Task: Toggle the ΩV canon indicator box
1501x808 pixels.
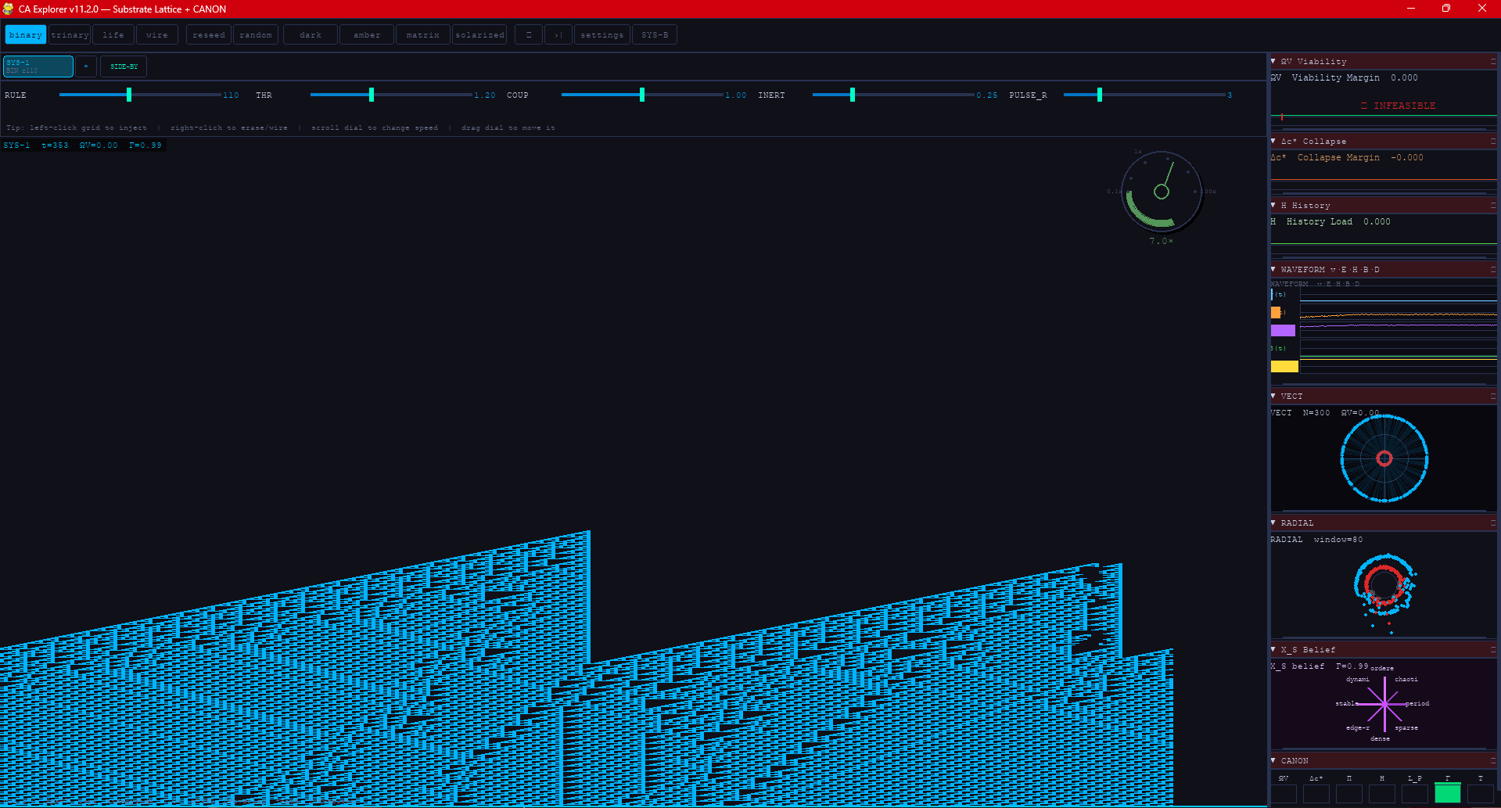Action: [1284, 793]
